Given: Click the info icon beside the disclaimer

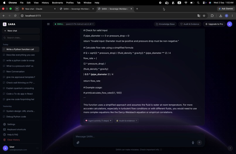Looking at the screenshot, I should 161,150.
